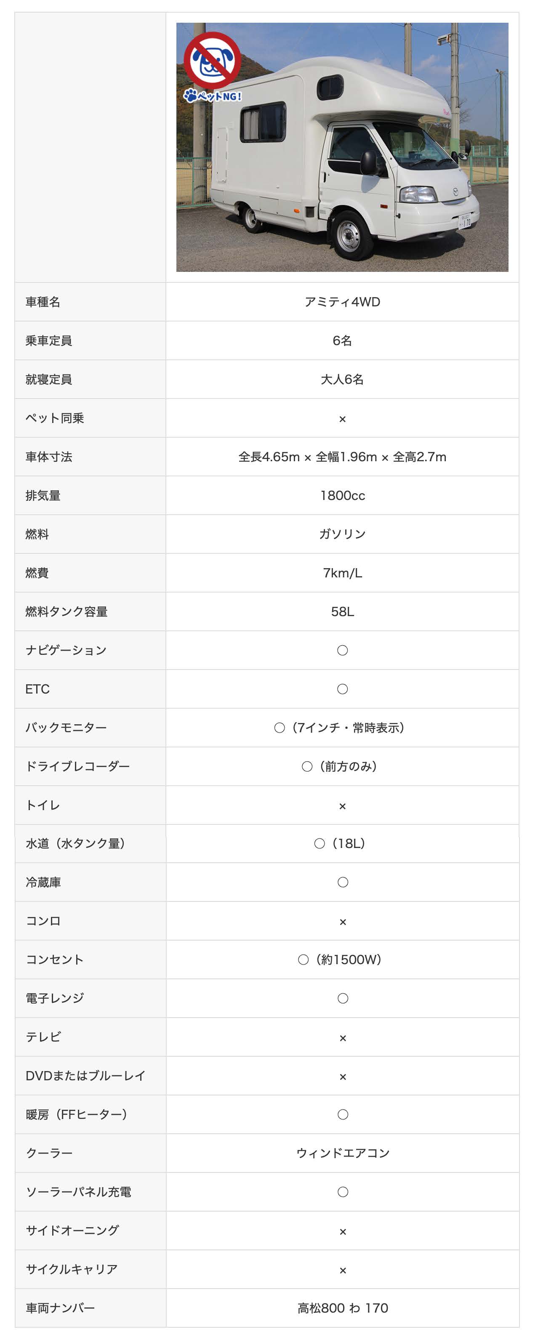
Task: Click the 車体寸法 dimensions value text
Action: pos(342,457)
